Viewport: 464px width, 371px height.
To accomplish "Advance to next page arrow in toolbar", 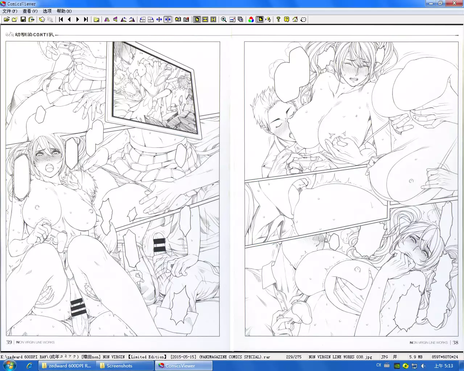I will pos(78,20).
